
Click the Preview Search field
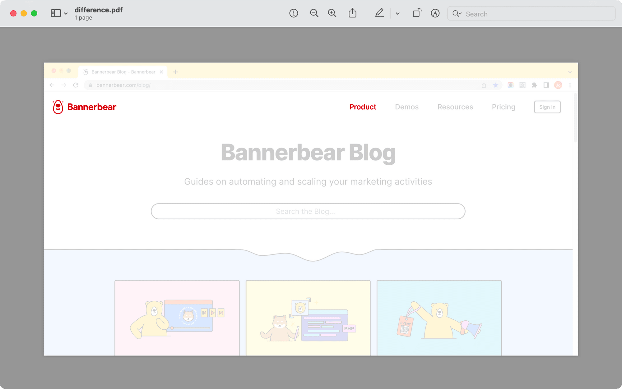[531, 14]
